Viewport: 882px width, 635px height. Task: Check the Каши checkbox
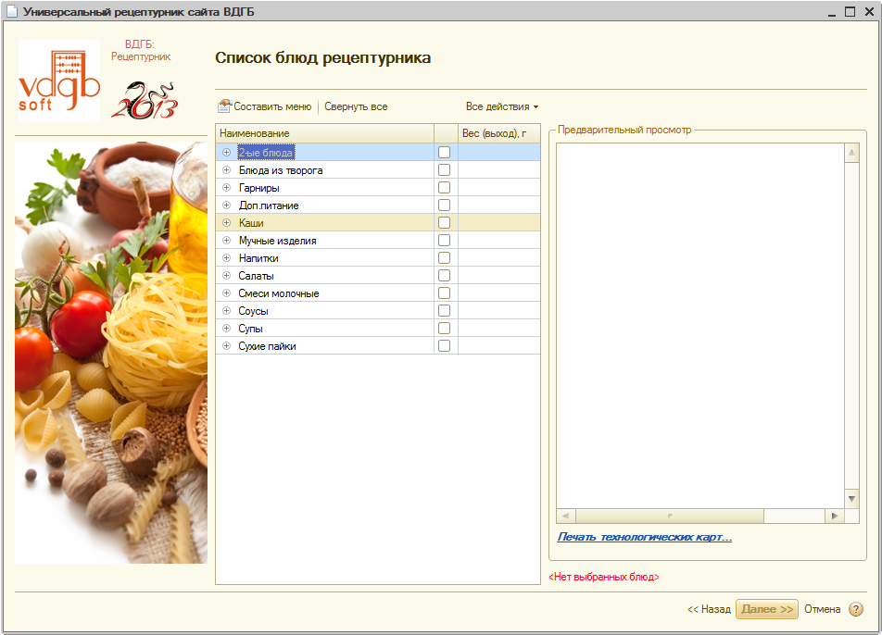click(x=444, y=222)
